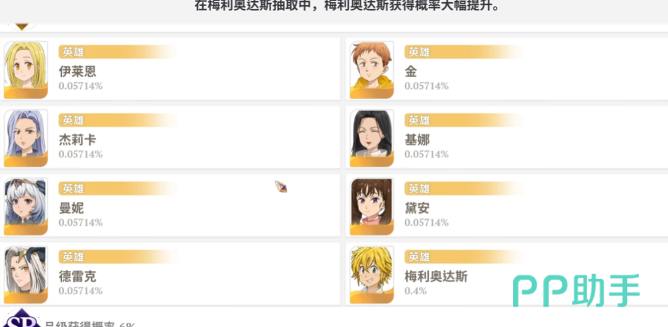Click 德雷克's hero portrait

point(26,275)
